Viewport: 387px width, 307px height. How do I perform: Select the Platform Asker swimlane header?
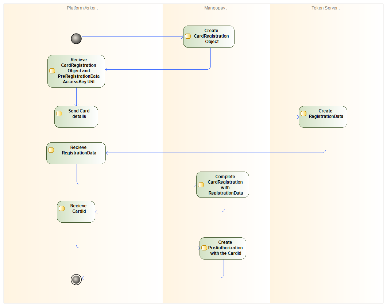coord(82,8)
